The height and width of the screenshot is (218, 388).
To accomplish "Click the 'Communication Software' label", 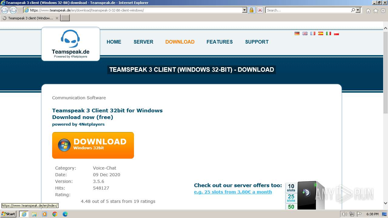I will click(x=79, y=98).
